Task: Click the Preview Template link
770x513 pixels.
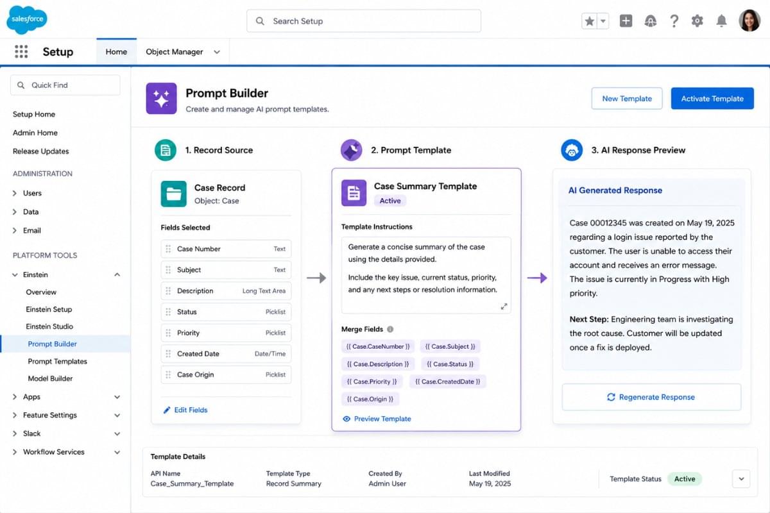Action: [x=377, y=419]
